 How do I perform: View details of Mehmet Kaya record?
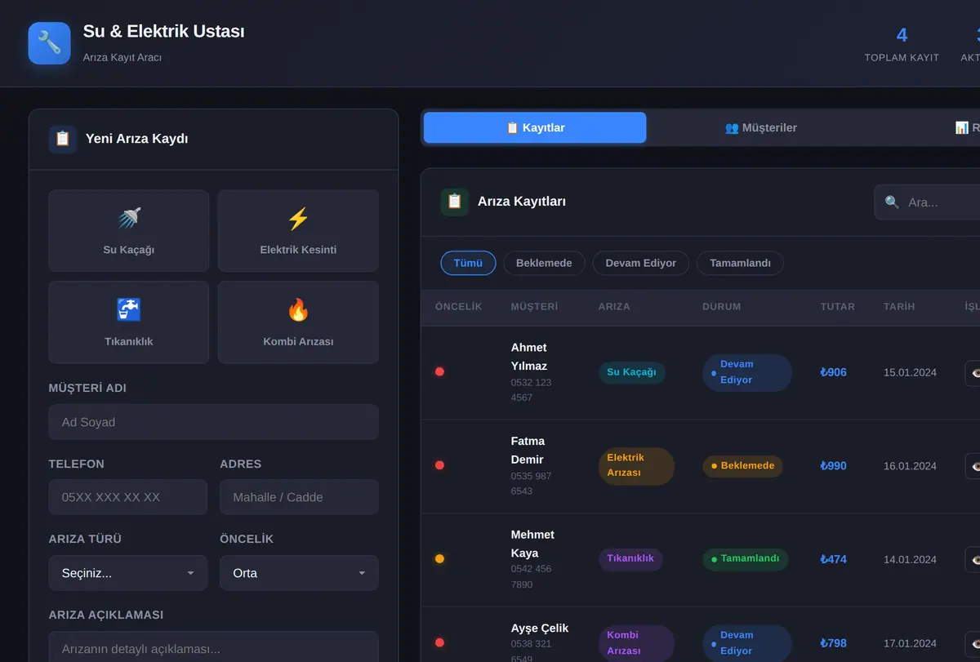tap(973, 559)
